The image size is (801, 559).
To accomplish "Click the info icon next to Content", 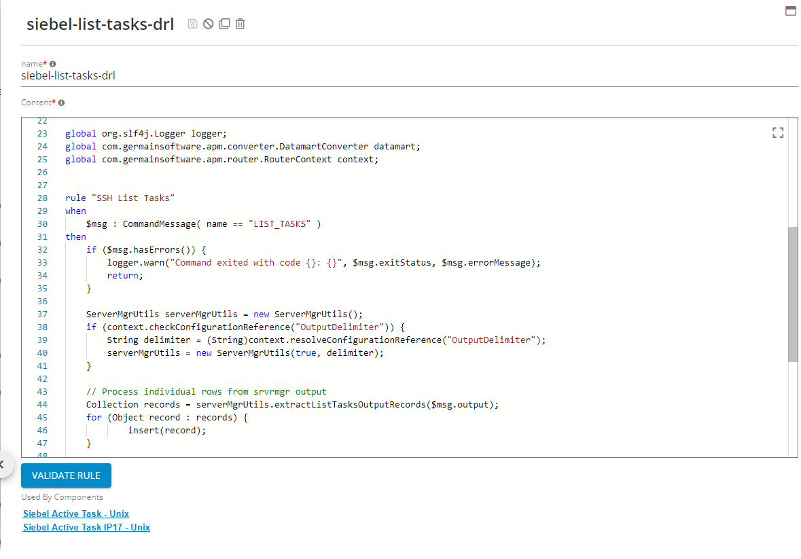I will (x=61, y=103).
